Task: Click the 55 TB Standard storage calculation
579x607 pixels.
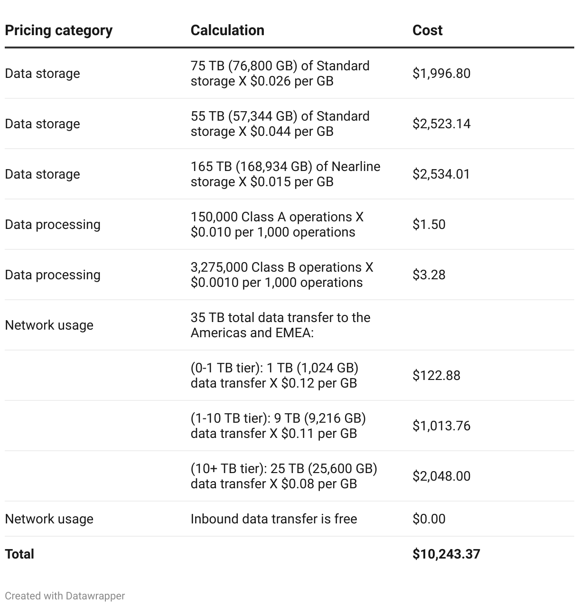Action: (280, 124)
